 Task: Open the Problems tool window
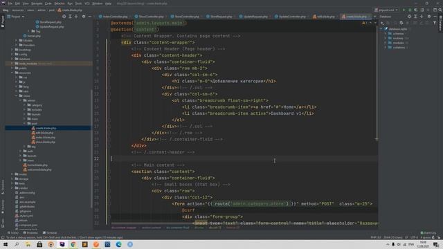(30, 233)
